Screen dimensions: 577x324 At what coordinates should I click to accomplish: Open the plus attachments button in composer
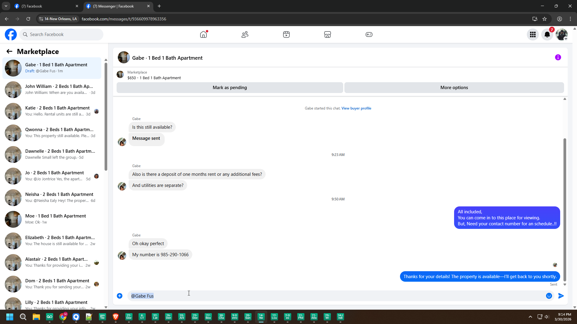[x=120, y=296]
